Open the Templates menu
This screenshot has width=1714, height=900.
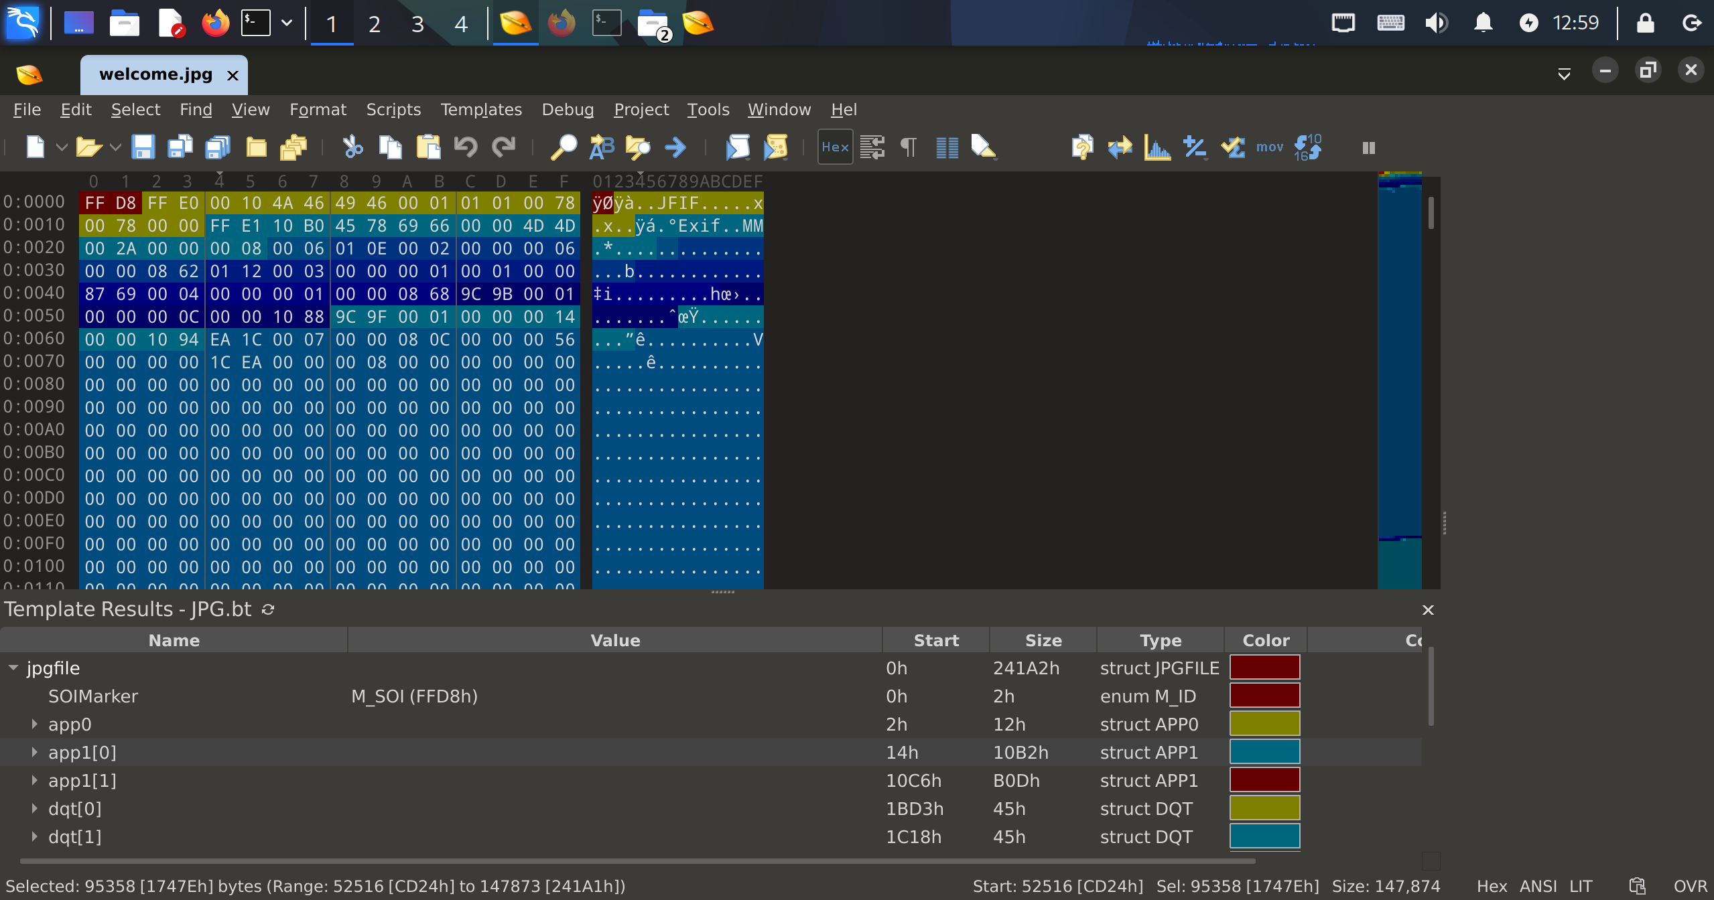coord(480,109)
